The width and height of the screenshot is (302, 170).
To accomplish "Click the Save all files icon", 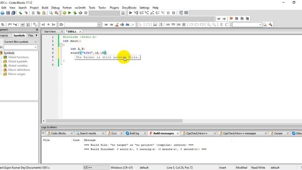I will click(x=13, y=13).
